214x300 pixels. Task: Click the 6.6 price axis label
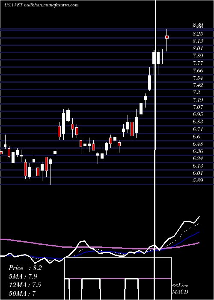tap(196, 137)
